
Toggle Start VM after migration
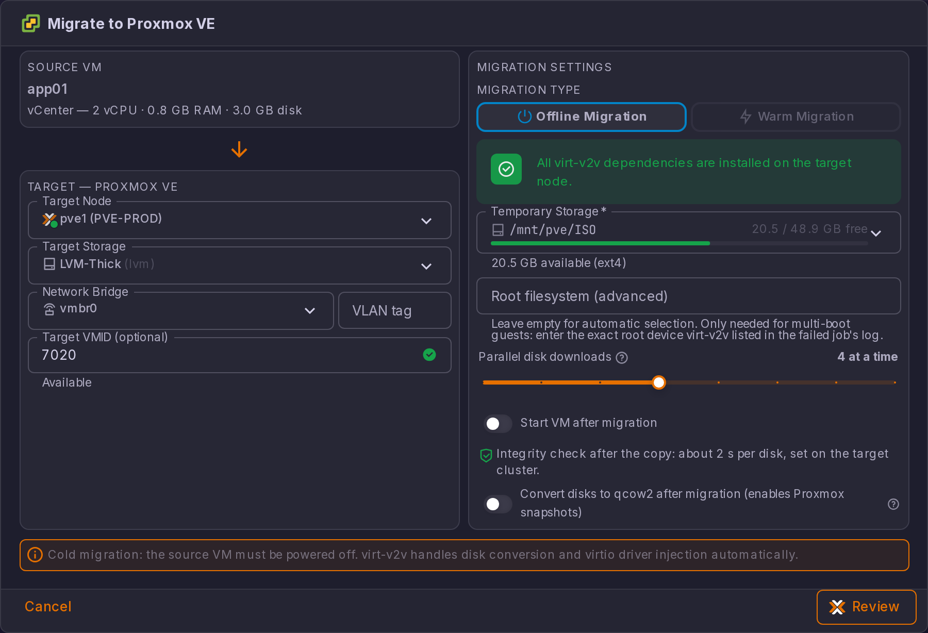[498, 424]
